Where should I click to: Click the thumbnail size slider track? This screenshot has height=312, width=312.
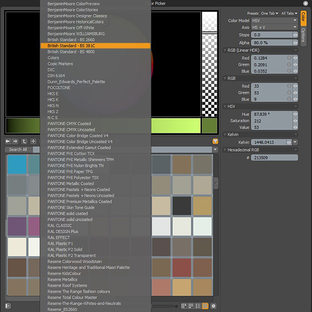point(164,306)
